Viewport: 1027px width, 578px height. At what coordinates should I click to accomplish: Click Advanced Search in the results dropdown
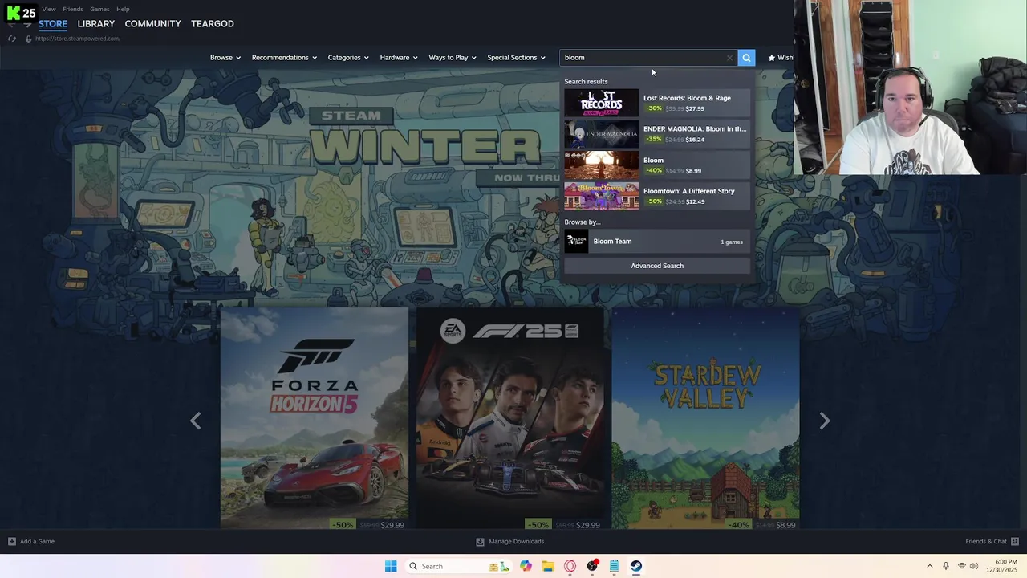657,266
